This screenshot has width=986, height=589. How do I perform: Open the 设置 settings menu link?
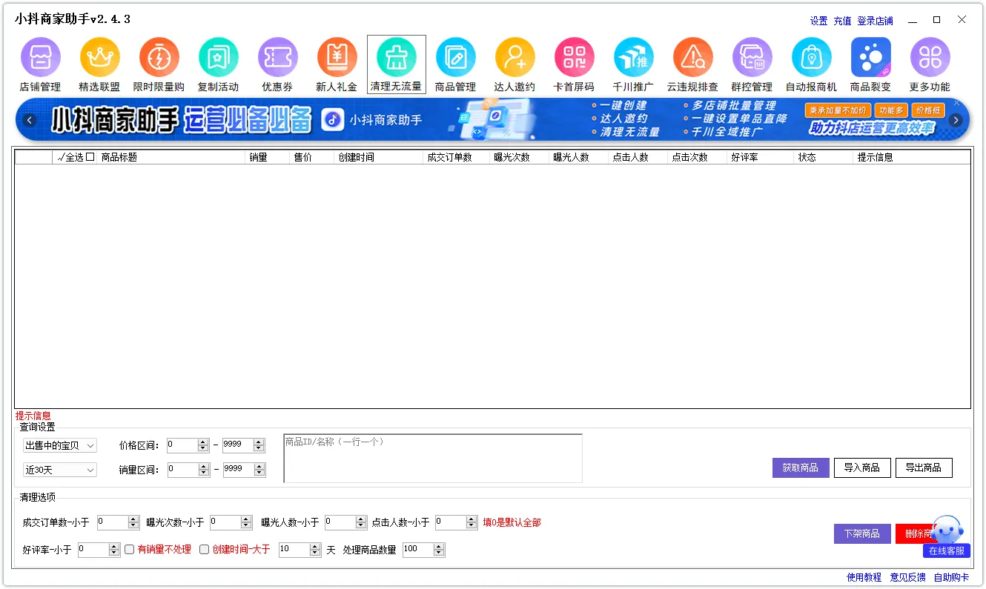[x=818, y=21]
